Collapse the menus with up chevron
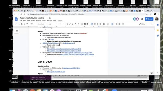The width and height of the screenshot is (163, 91). pos(153,24)
